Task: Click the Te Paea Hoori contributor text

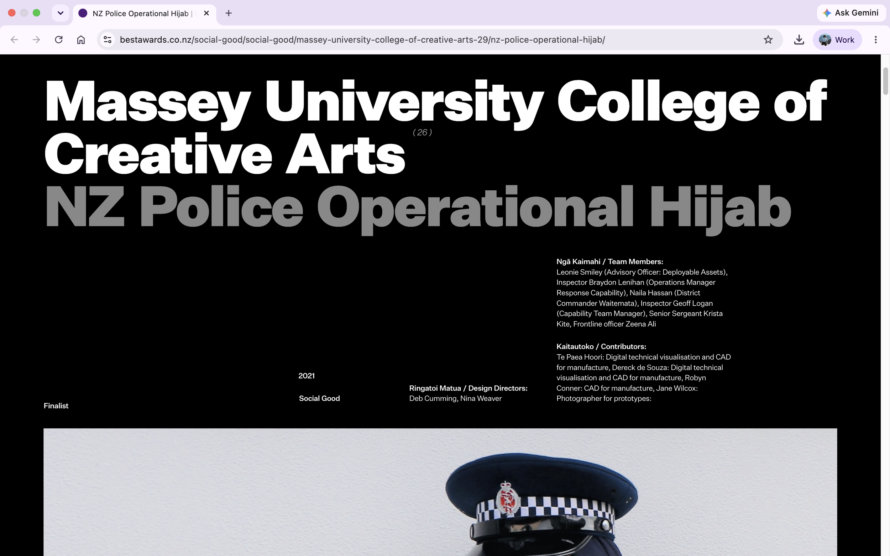Action: click(644, 357)
